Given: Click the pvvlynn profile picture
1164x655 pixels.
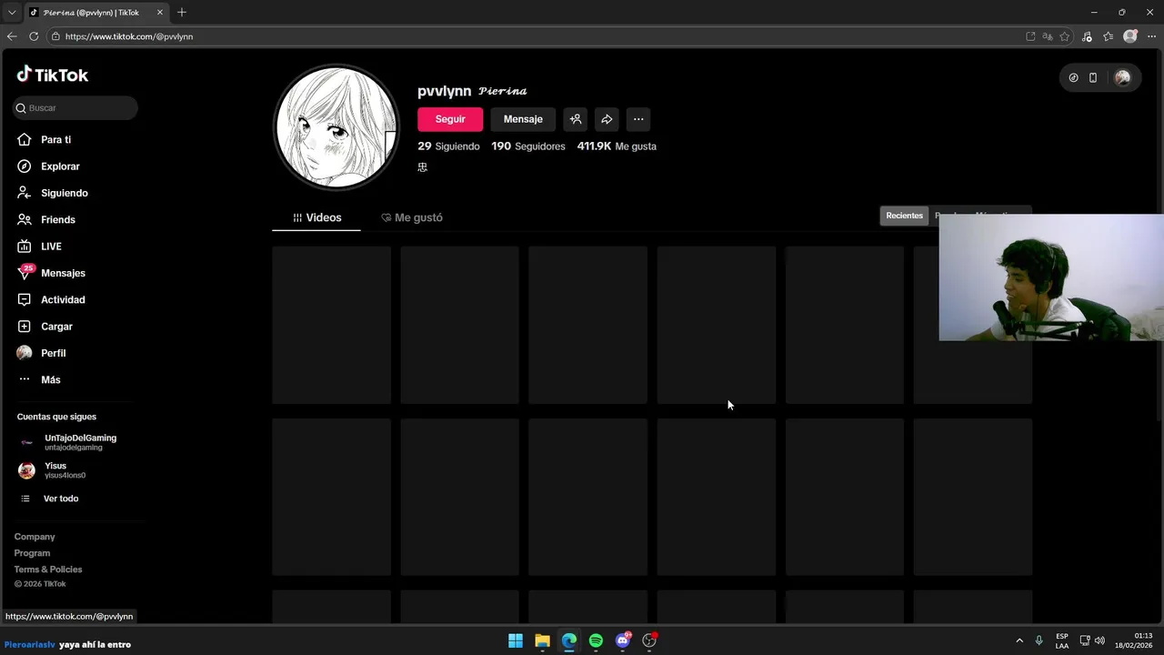Looking at the screenshot, I should tap(336, 127).
